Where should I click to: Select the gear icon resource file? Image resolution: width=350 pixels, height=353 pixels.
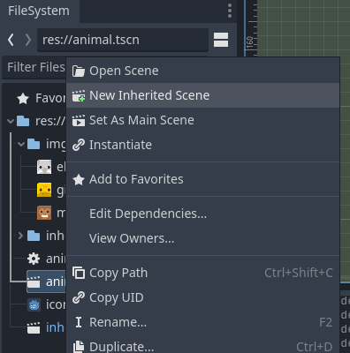(34, 259)
